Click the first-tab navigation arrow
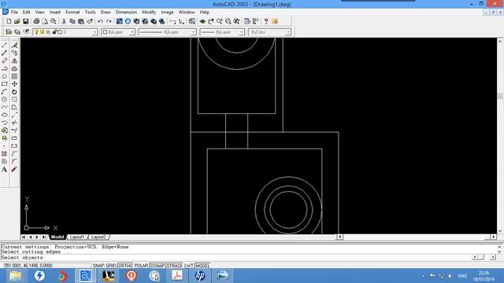The height and width of the screenshot is (283, 504). coord(24,237)
